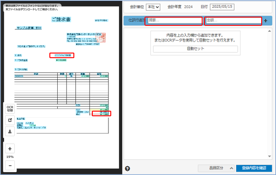276x175 pixels.
Task: Zoom out the document preview
Action: click(10, 165)
